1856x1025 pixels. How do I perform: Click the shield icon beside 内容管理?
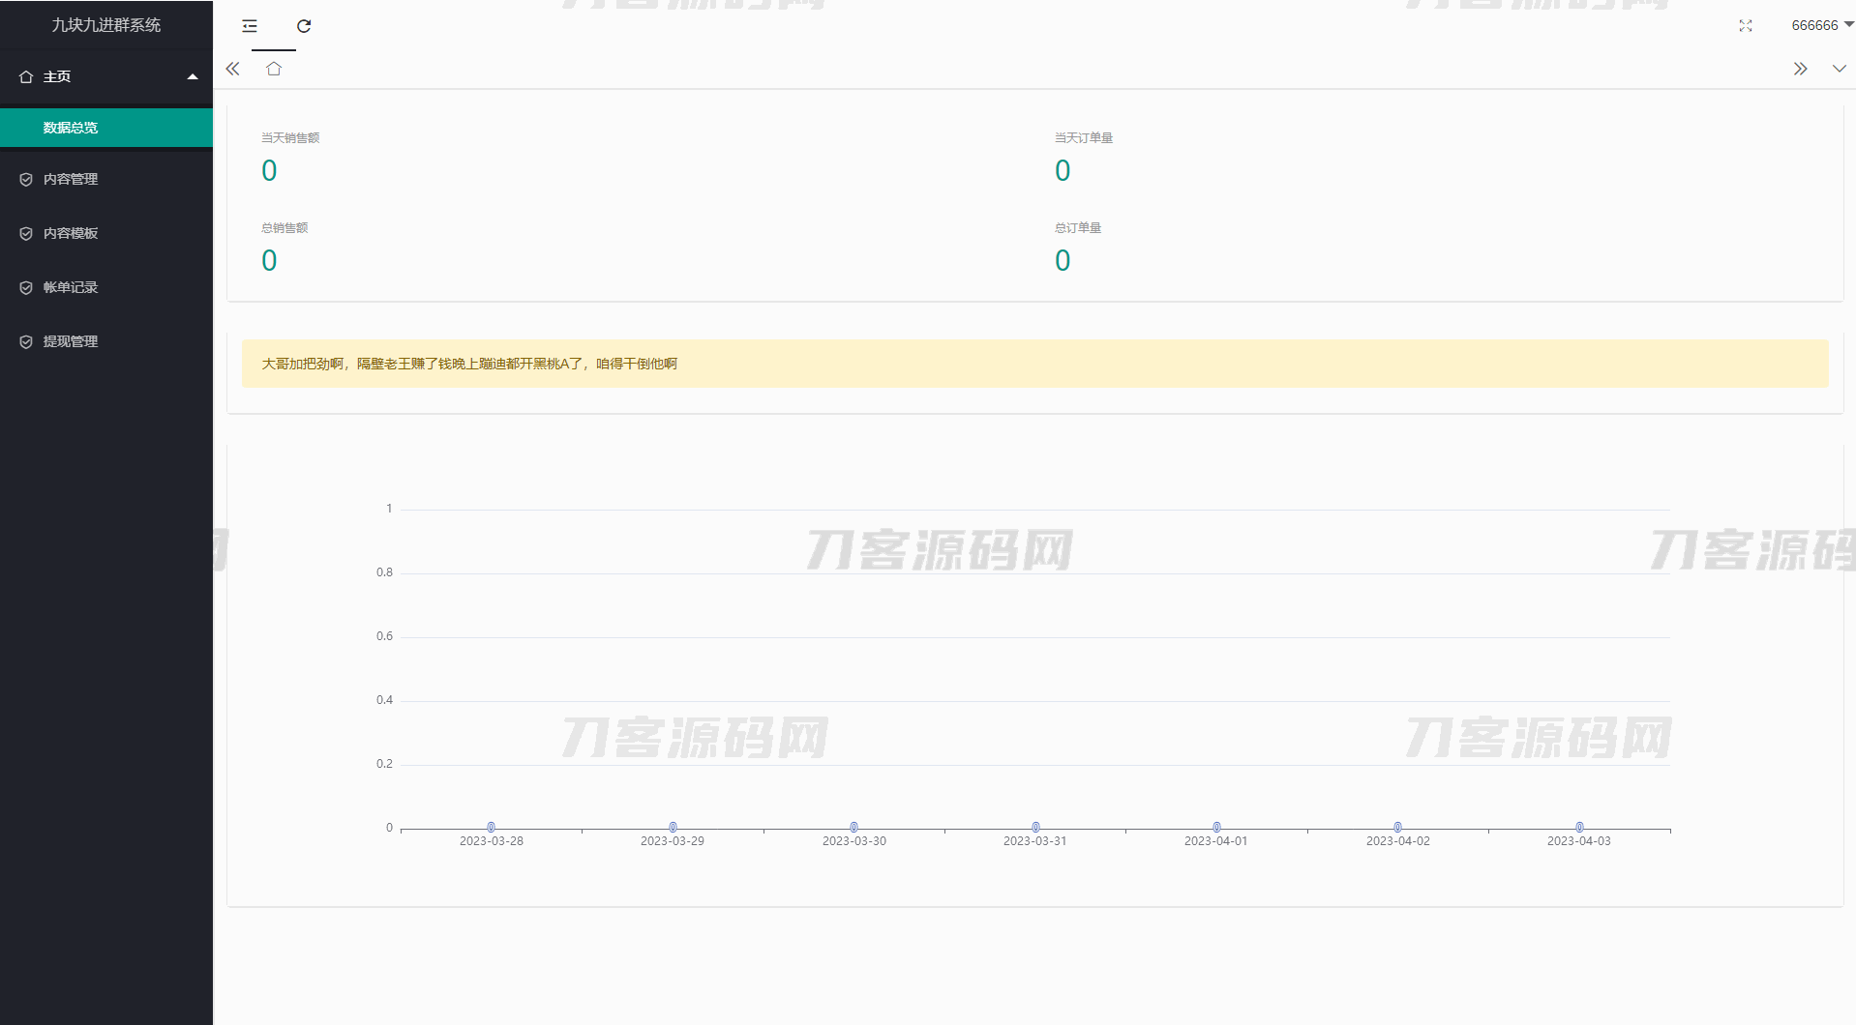26,179
